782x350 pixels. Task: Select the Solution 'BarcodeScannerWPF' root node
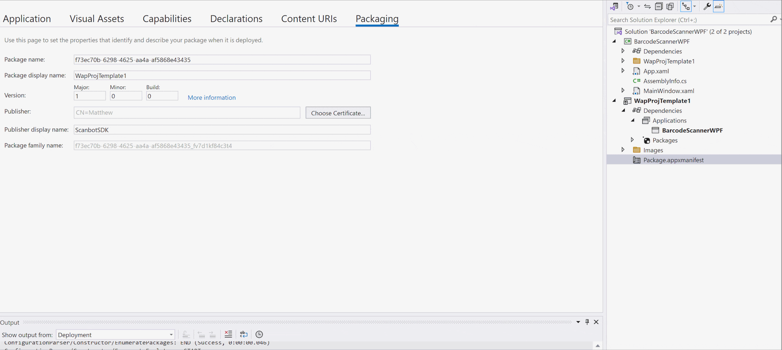pyautogui.click(x=688, y=31)
